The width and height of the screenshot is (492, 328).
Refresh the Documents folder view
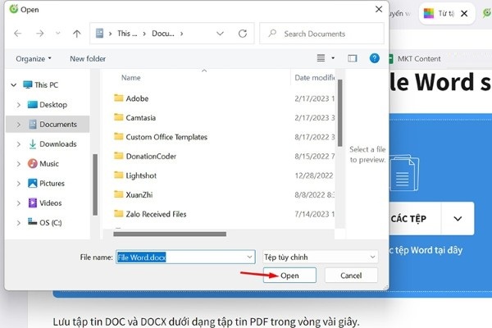(x=243, y=34)
